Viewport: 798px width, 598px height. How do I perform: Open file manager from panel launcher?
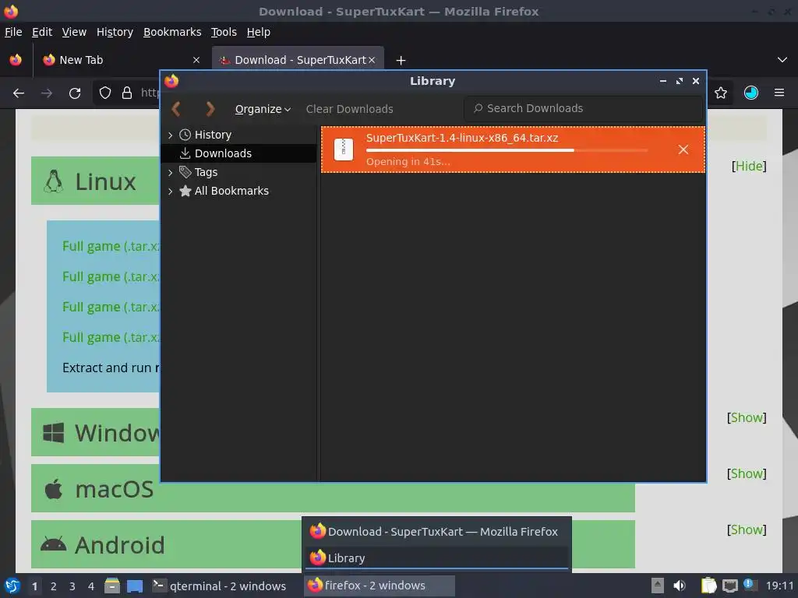point(112,586)
